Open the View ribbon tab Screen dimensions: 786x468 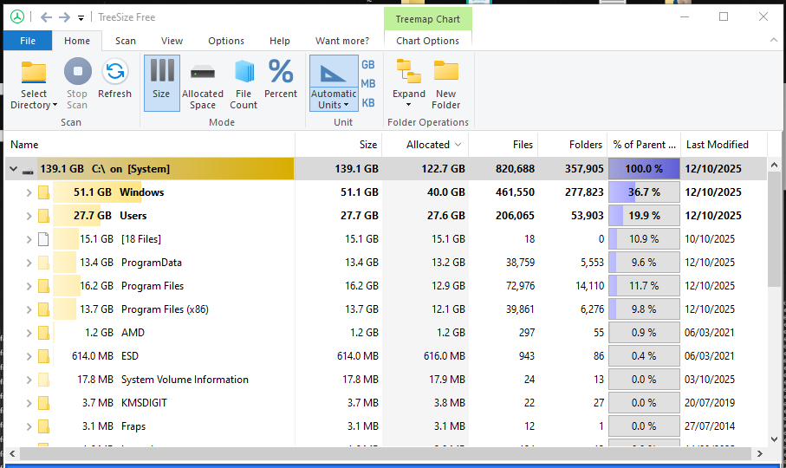point(172,41)
